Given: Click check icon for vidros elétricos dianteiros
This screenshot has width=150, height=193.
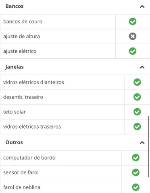Looking at the screenshot, I should pyautogui.click(x=137, y=82).
